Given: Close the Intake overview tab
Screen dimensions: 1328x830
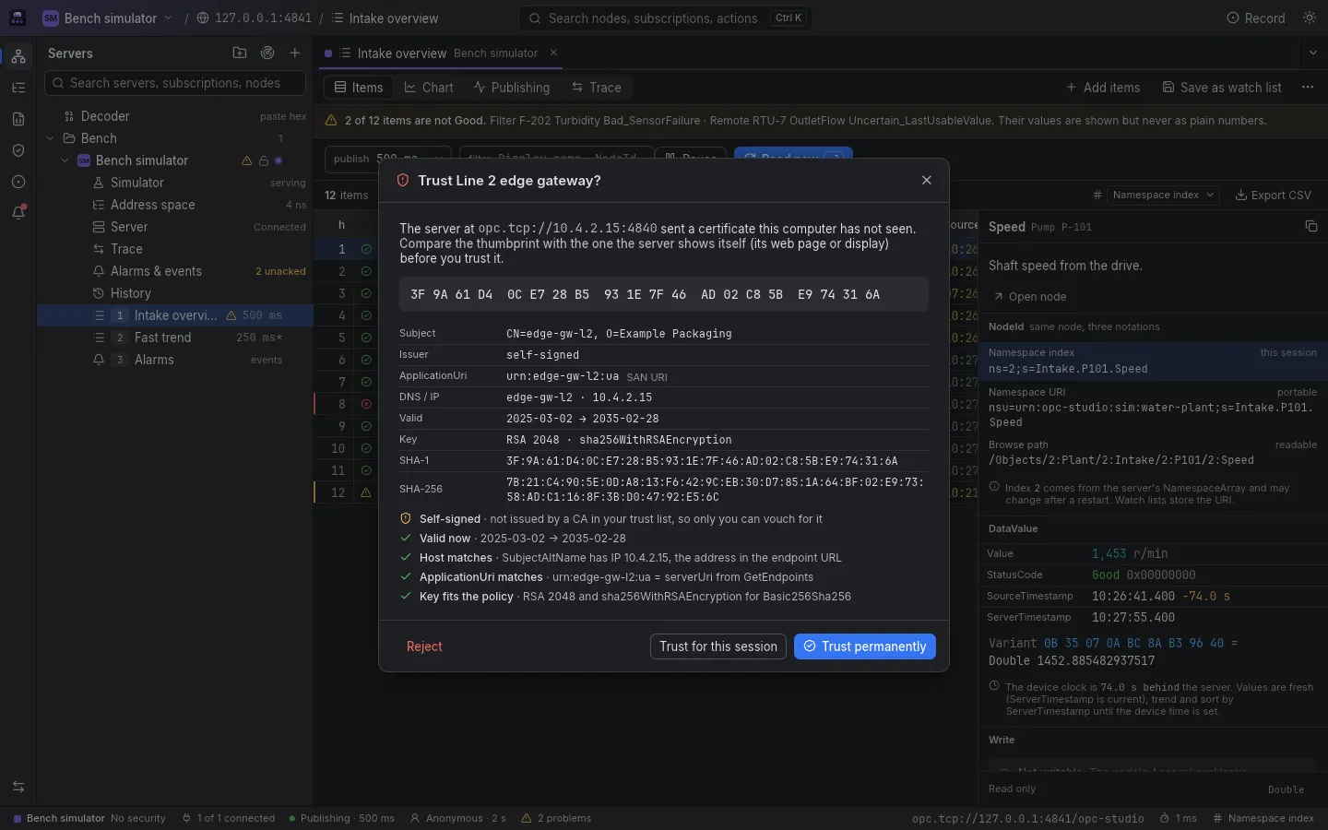Looking at the screenshot, I should [553, 53].
